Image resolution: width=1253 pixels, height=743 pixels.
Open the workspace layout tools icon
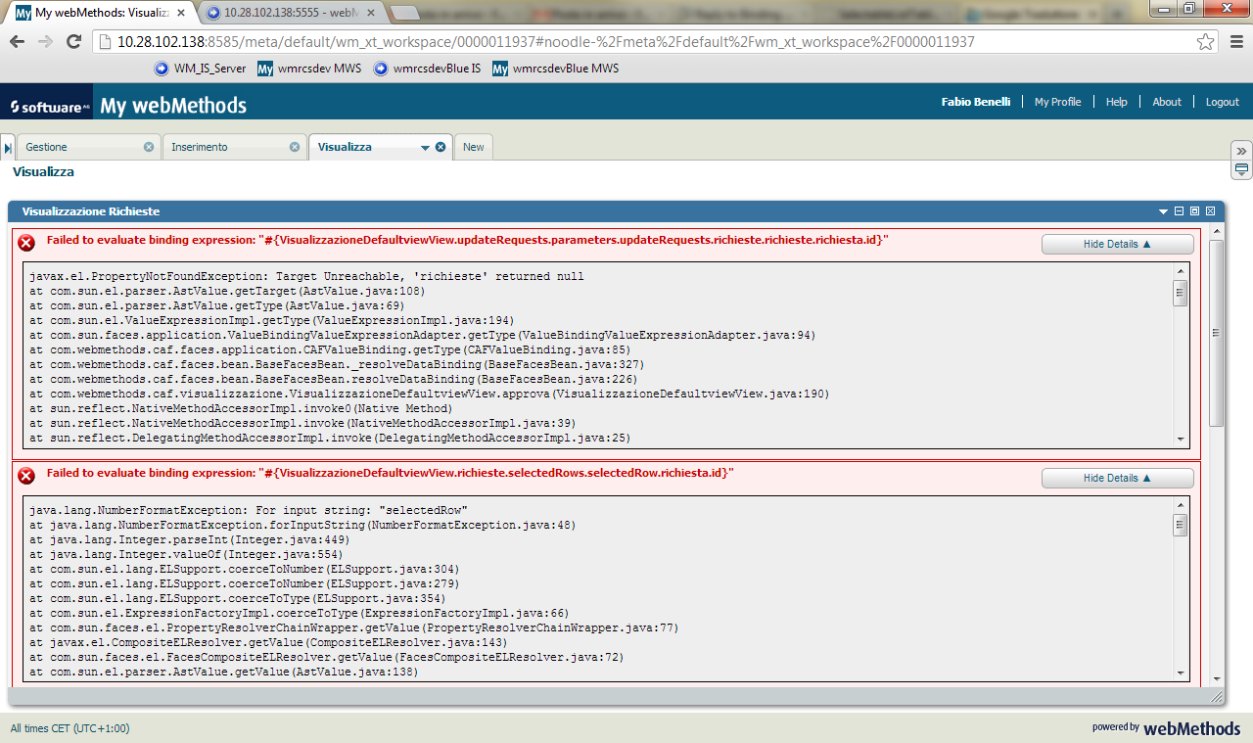point(1241,170)
